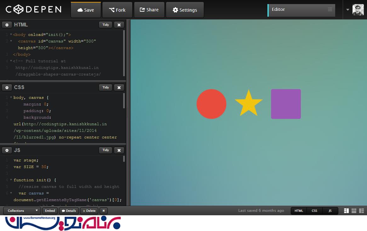
Task: Click the CSS editor scrollbar
Action: 124,101
